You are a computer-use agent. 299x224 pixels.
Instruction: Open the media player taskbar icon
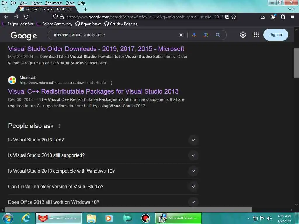(109, 218)
